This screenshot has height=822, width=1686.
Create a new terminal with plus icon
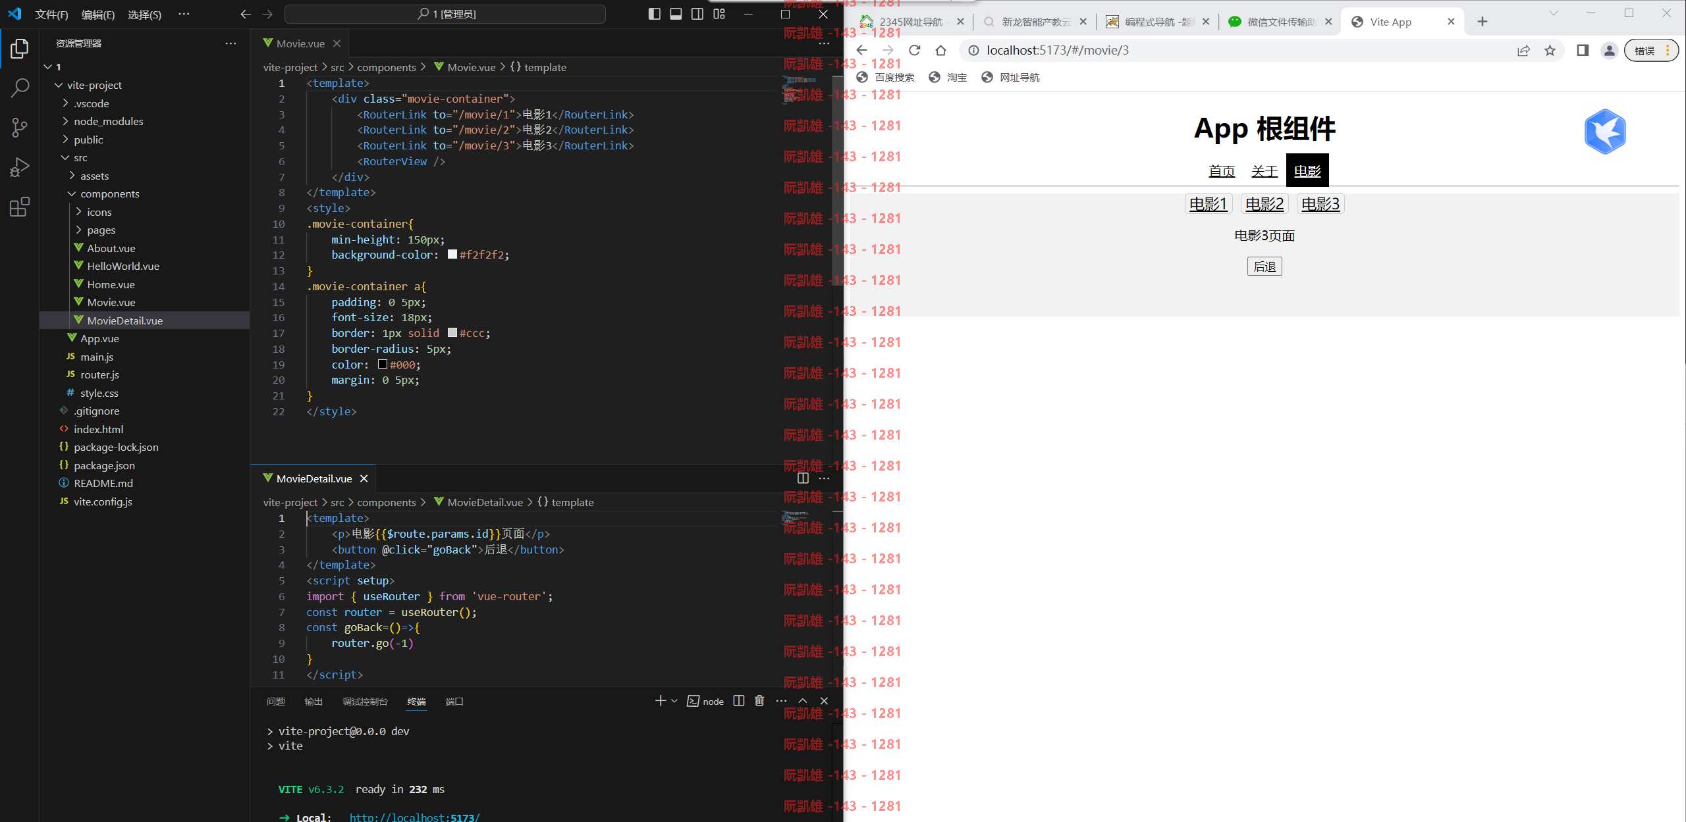[x=661, y=701]
